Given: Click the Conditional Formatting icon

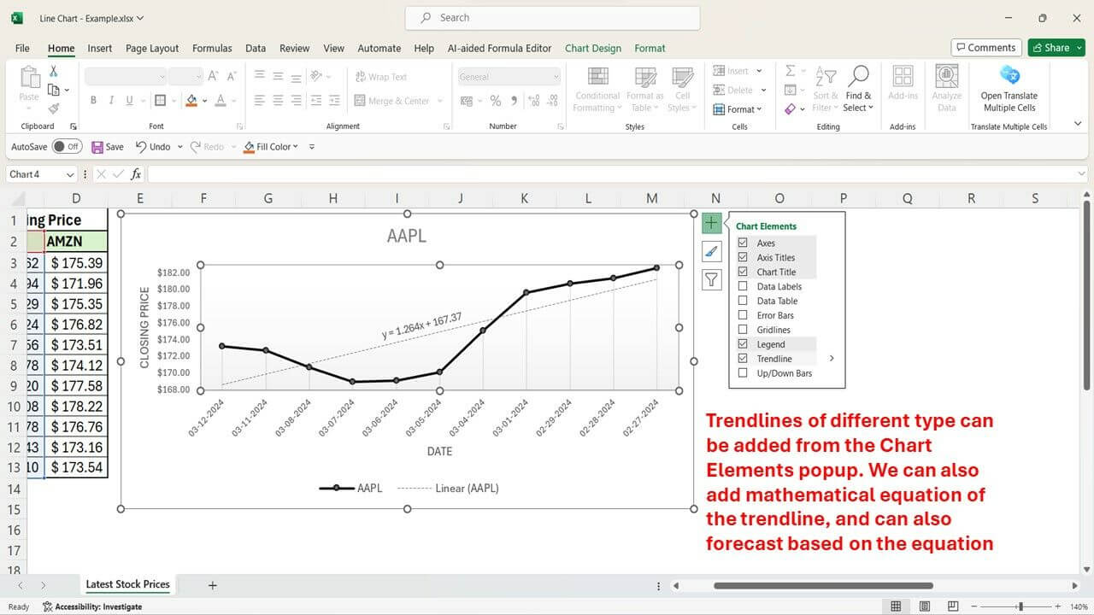Looking at the screenshot, I should [597, 76].
